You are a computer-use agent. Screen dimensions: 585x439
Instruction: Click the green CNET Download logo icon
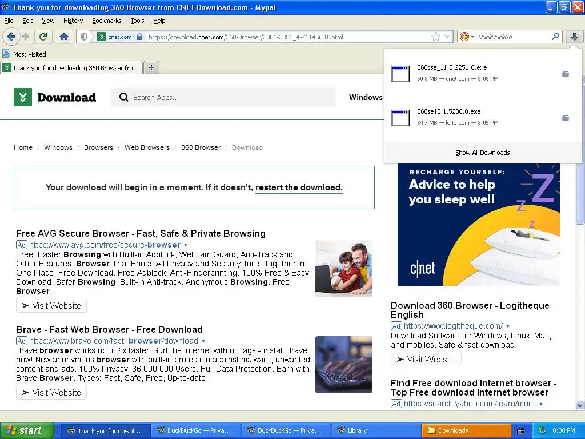tap(23, 97)
